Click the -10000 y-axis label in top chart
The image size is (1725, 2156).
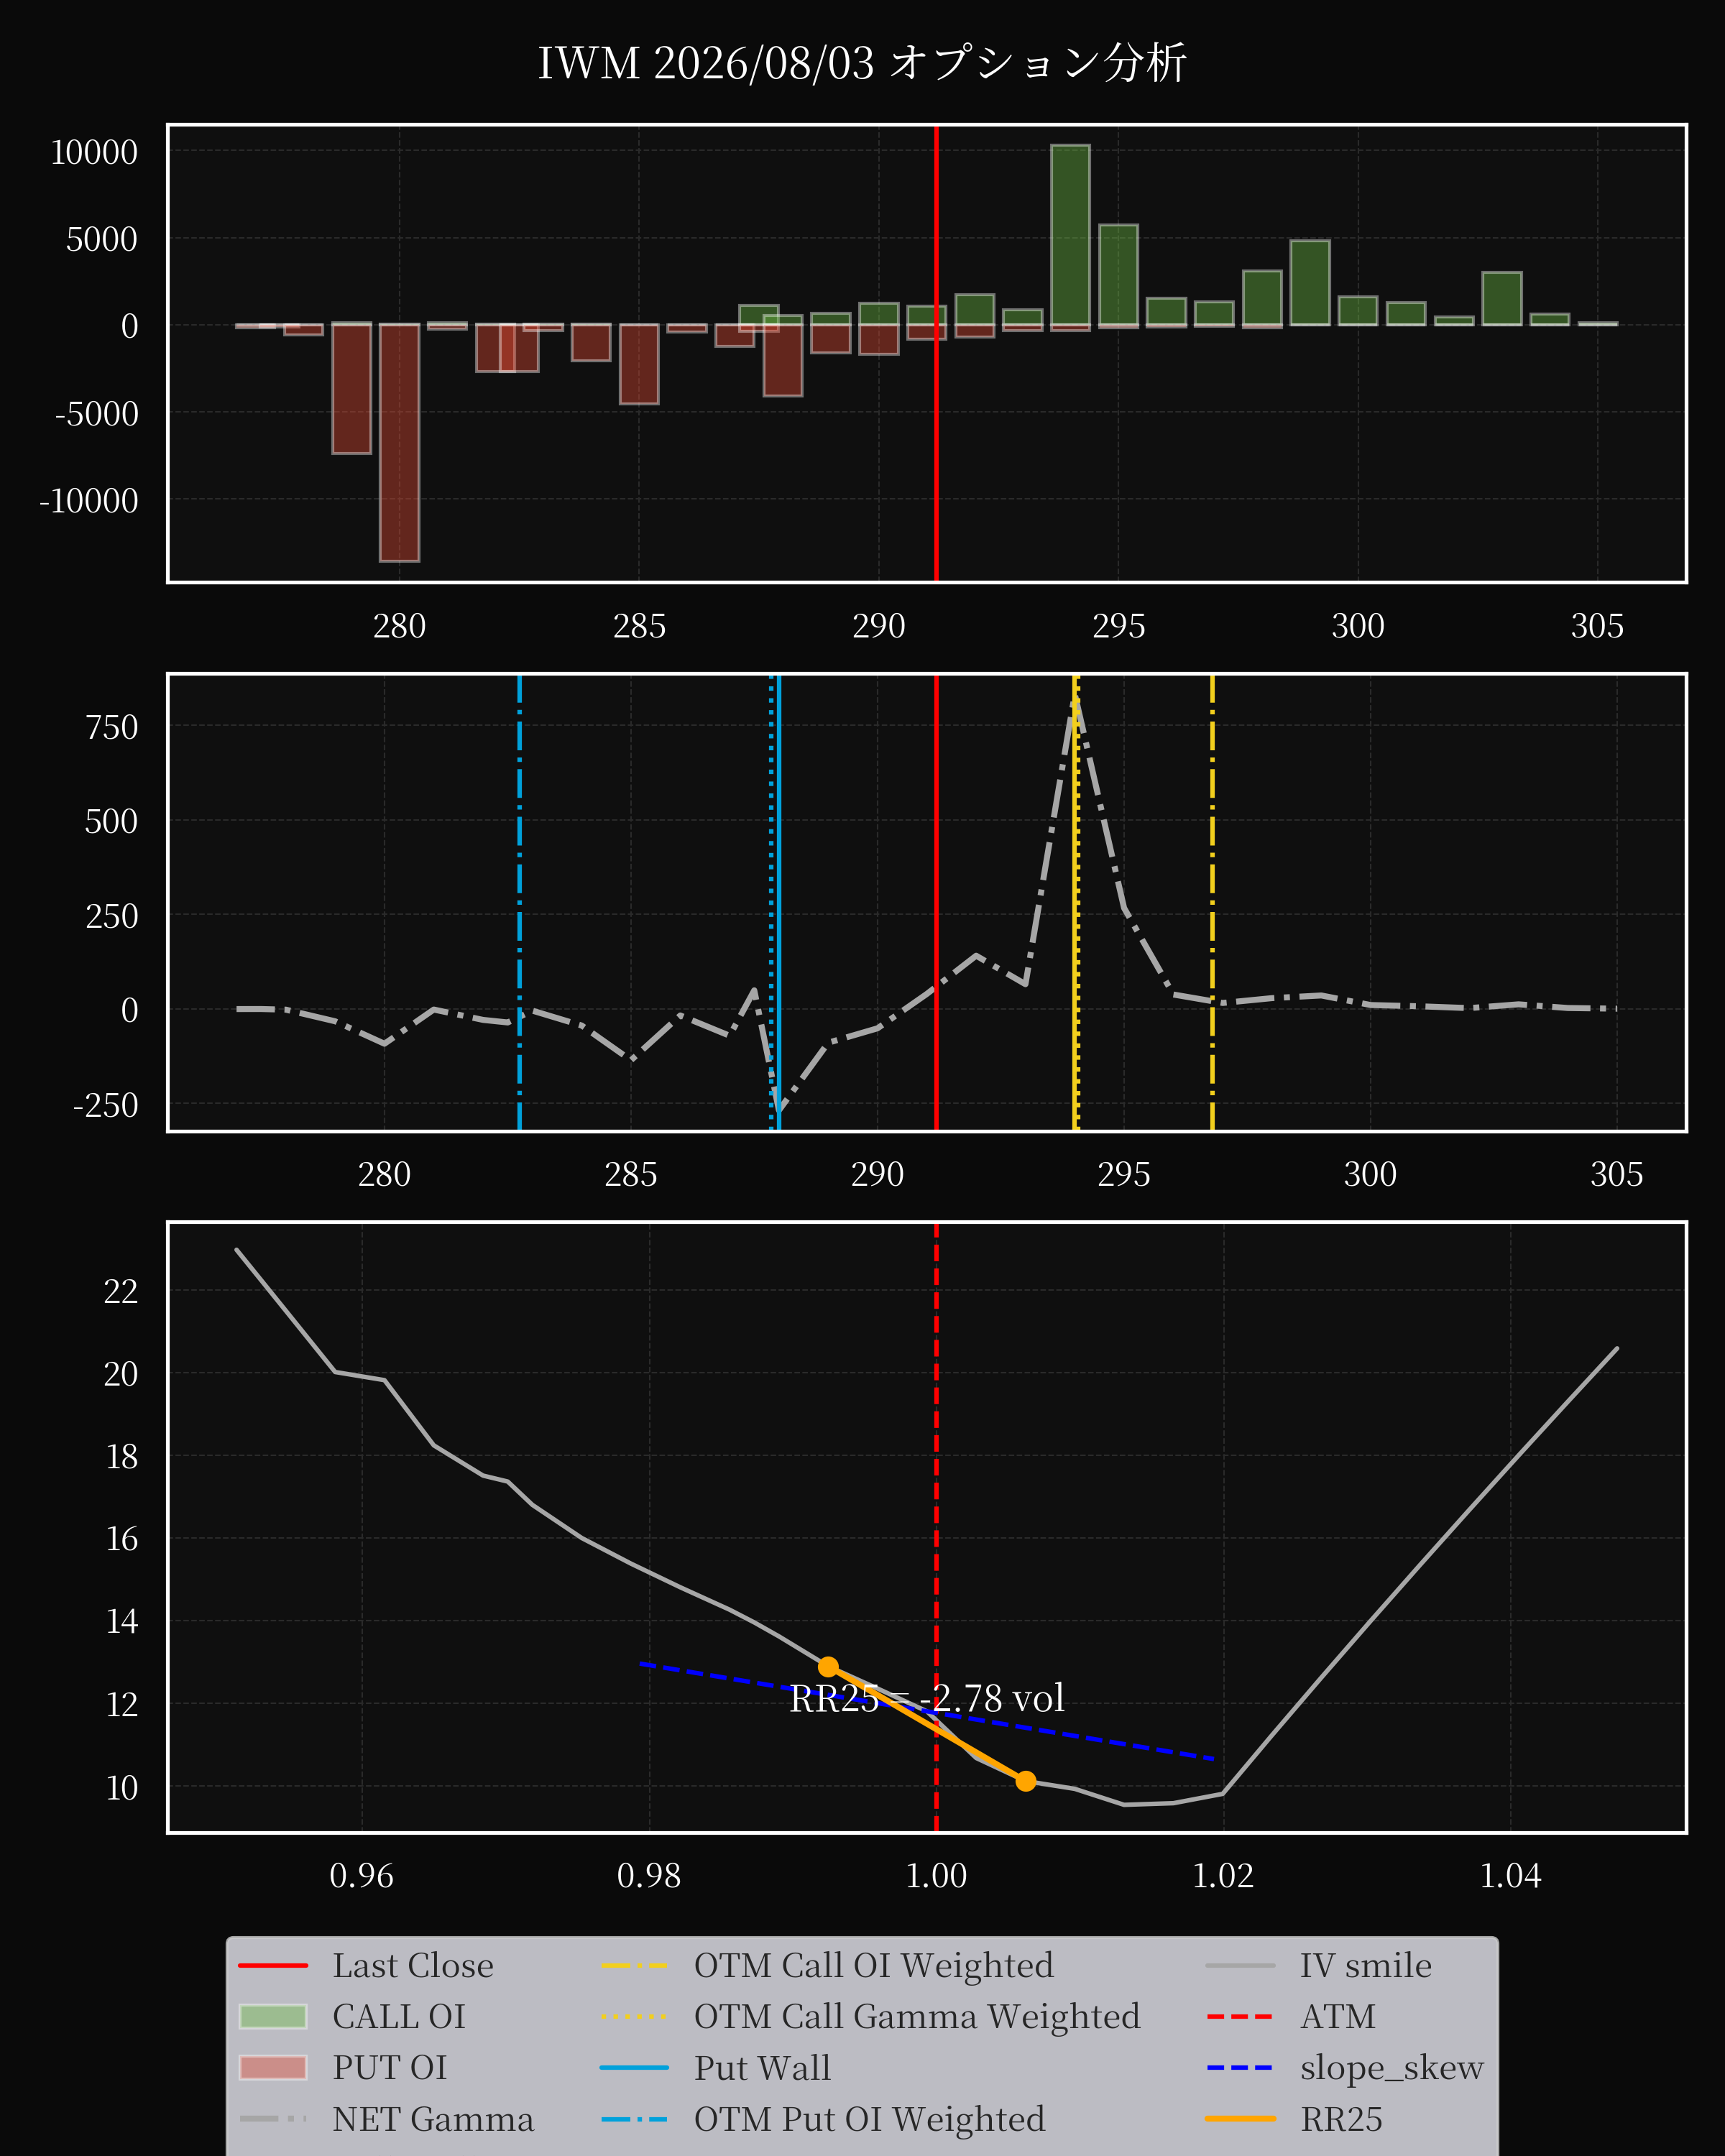point(89,501)
